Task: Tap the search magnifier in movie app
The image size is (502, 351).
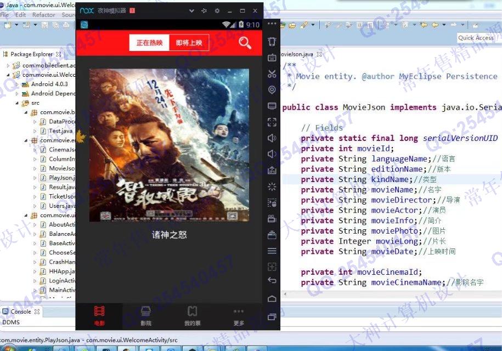Action: tap(245, 43)
